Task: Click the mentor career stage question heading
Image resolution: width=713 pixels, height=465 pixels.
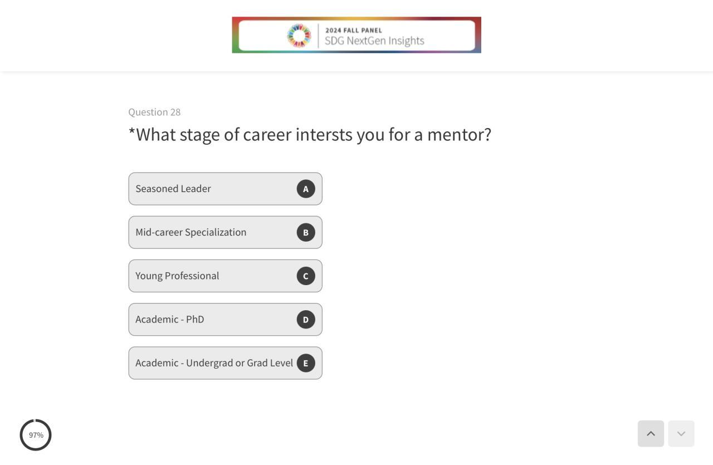Action: [314, 135]
